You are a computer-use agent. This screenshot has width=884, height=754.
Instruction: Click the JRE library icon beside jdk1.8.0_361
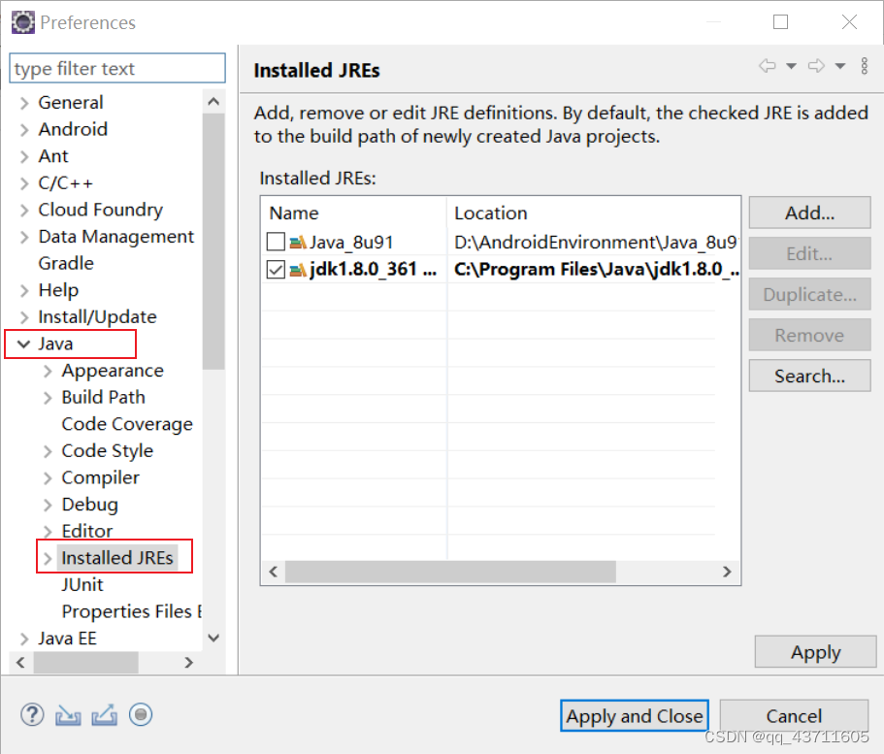[298, 269]
